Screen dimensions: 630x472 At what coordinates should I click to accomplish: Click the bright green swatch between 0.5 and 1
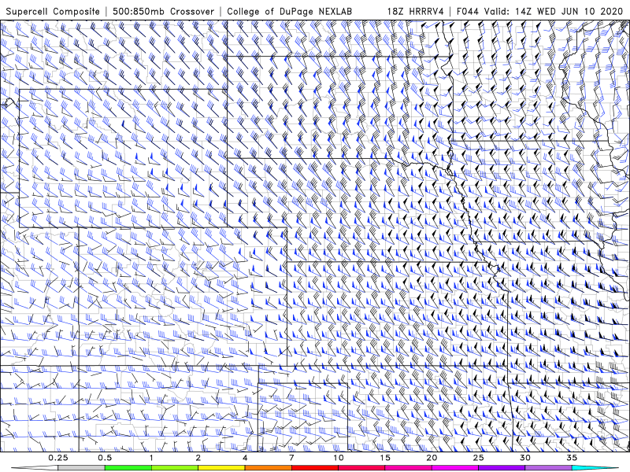(x=128, y=468)
